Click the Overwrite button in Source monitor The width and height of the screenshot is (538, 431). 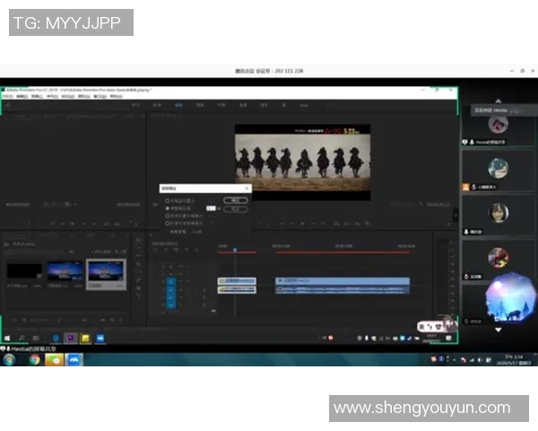coord(117,224)
